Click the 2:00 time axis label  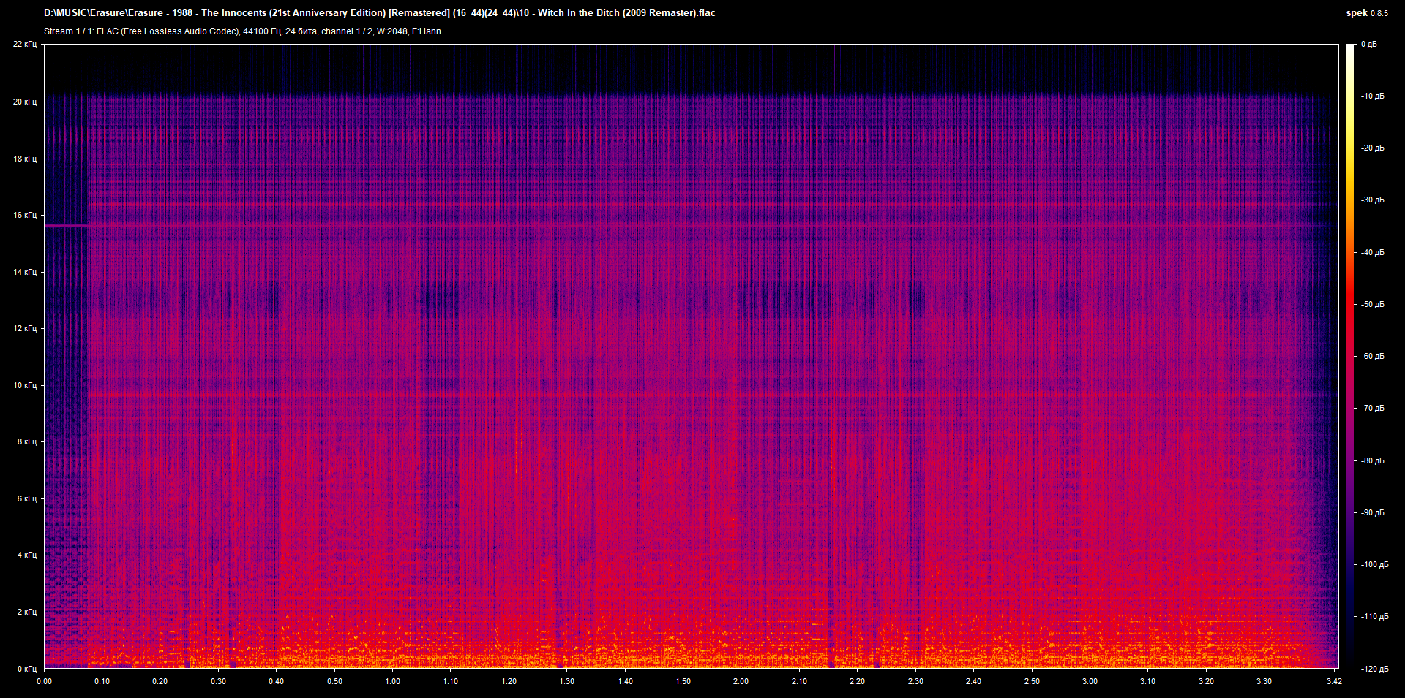click(741, 681)
